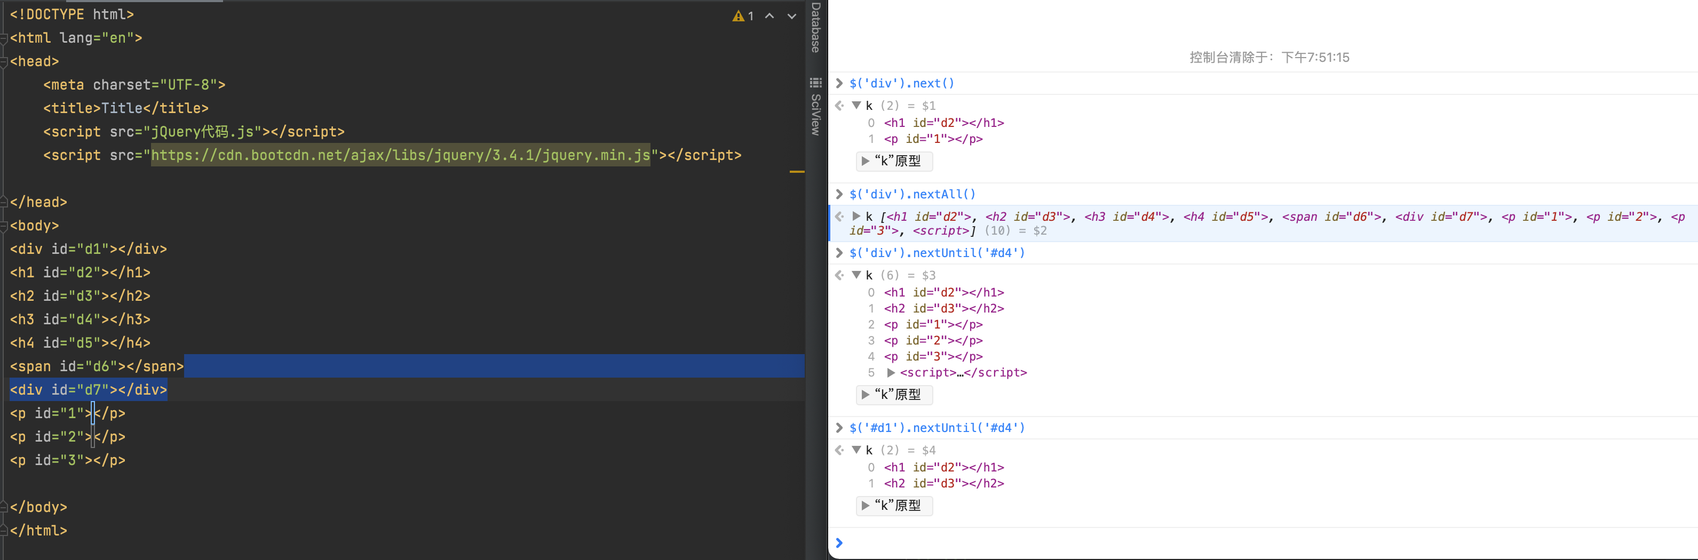Click the jquery.min.js CDN URL in editor
The image size is (1698, 560).
pos(401,156)
